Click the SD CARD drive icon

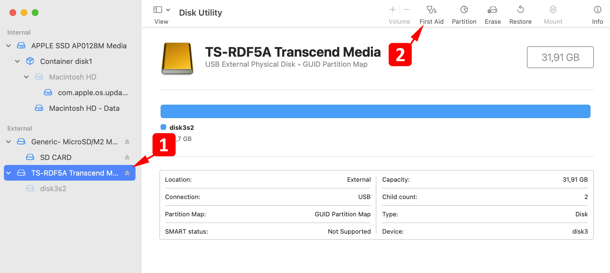pos(30,157)
